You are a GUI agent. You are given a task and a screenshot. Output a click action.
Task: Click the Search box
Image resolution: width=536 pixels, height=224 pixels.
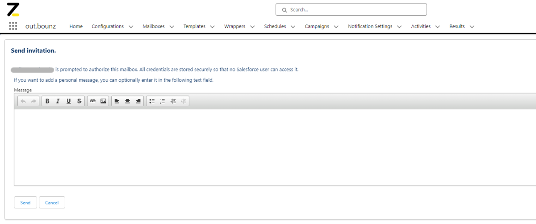click(351, 9)
